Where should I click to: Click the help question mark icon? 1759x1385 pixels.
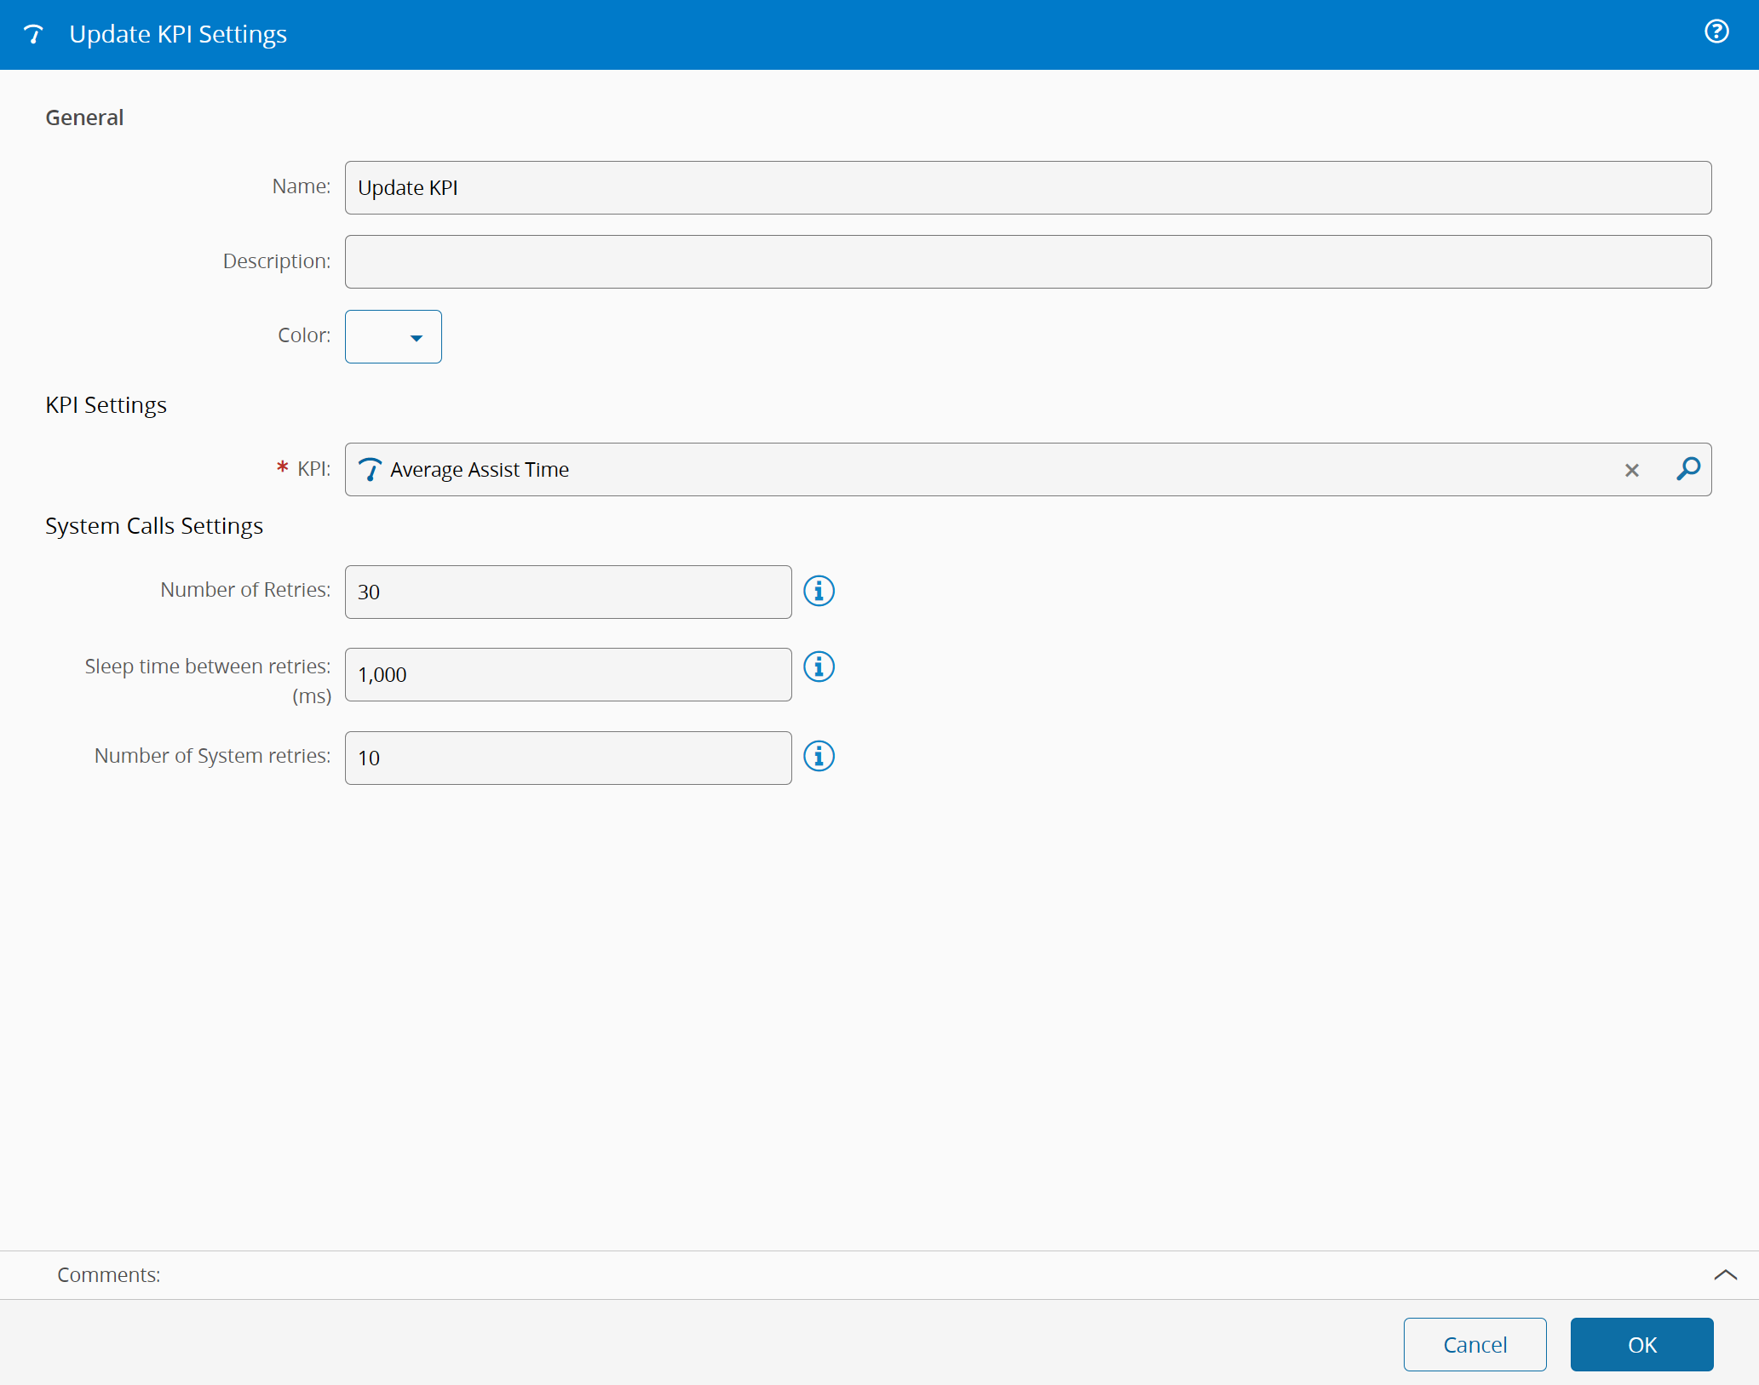1716,32
